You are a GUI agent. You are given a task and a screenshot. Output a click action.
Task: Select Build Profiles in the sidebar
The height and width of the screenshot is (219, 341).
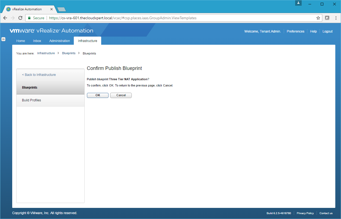31,100
